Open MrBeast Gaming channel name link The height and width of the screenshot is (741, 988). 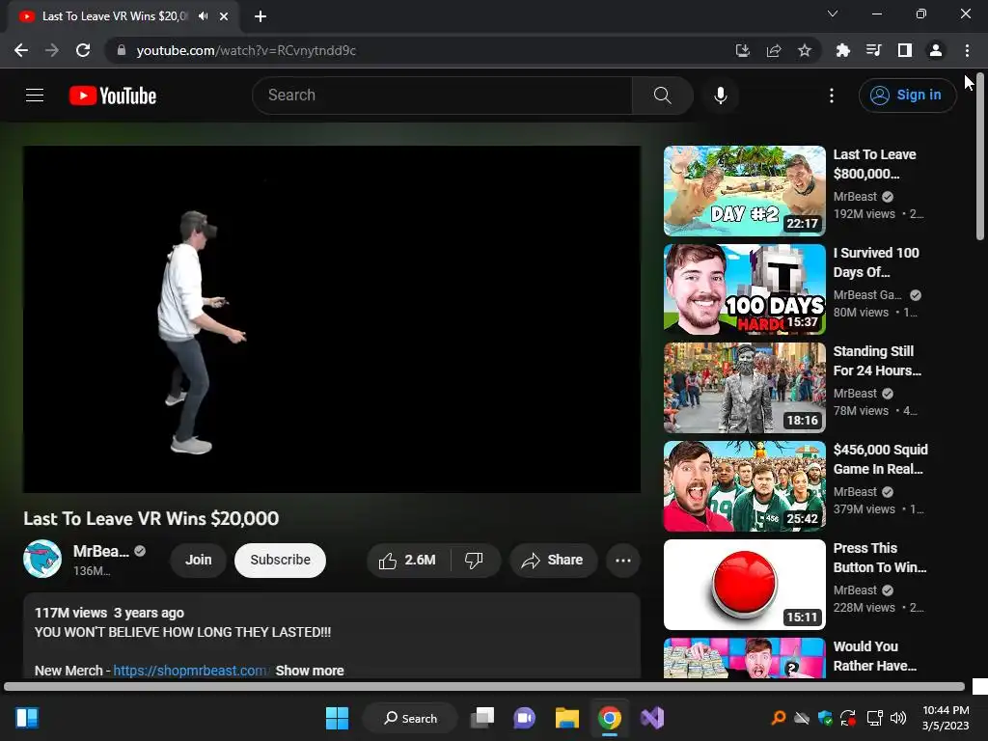click(867, 295)
